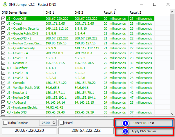
Task: Click the 35 milliseconds result for Safe DNS
Action: (115, 112)
